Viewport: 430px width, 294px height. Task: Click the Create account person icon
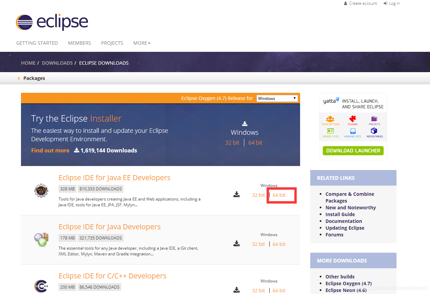coord(345,3)
